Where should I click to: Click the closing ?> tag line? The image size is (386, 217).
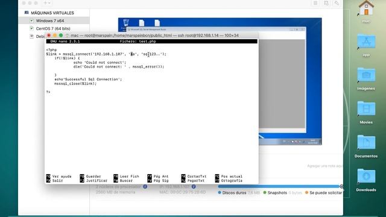pyautogui.click(x=48, y=92)
